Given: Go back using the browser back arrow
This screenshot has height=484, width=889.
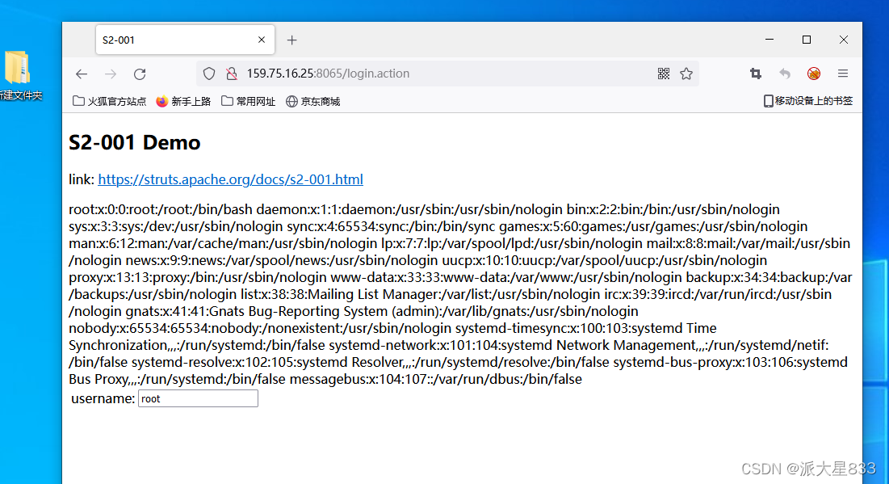Looking at the screenshot, I should tap(82, 74).
